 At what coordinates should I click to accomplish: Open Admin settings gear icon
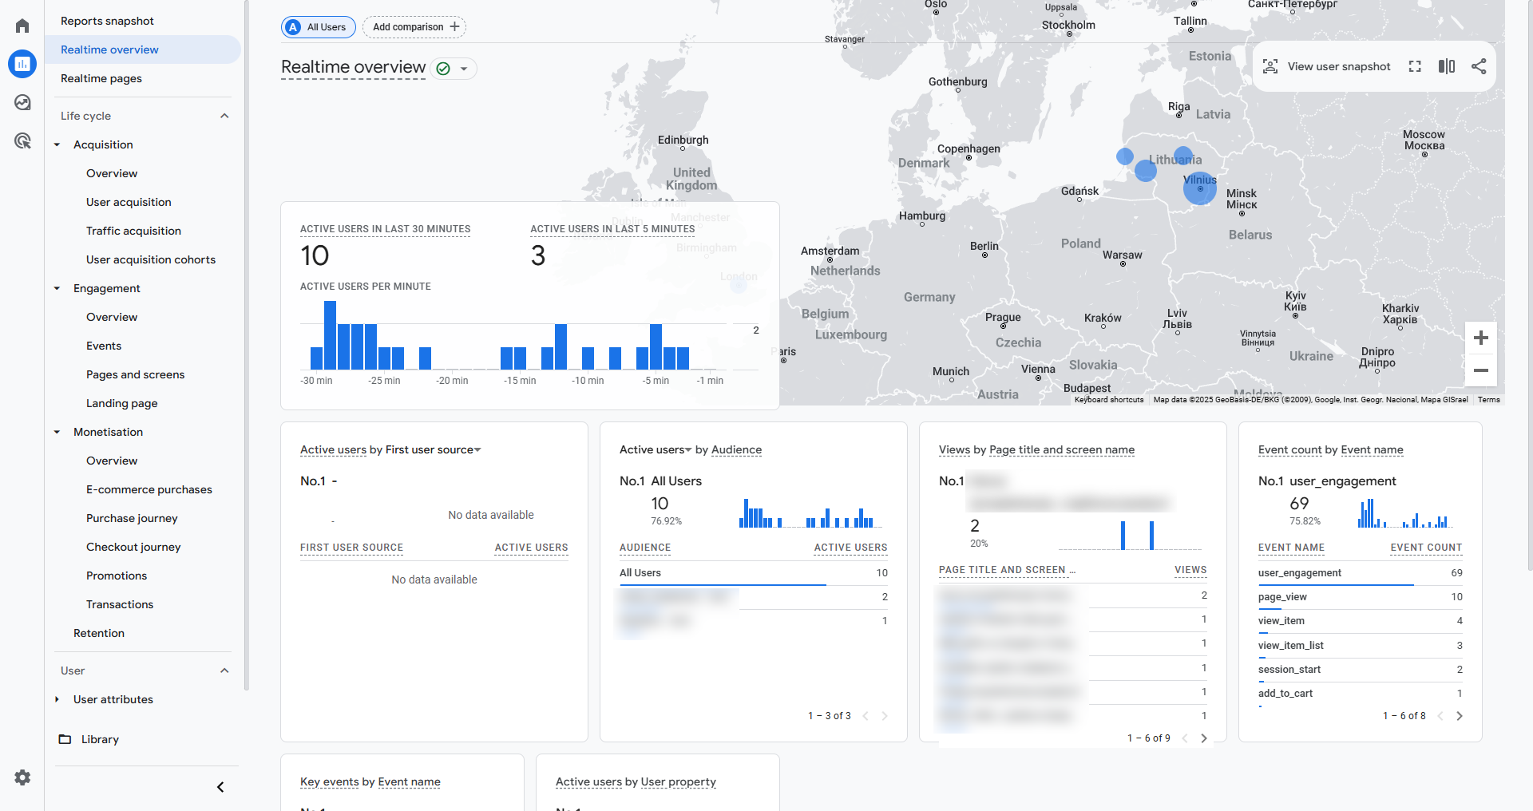[x=22, y=777]
